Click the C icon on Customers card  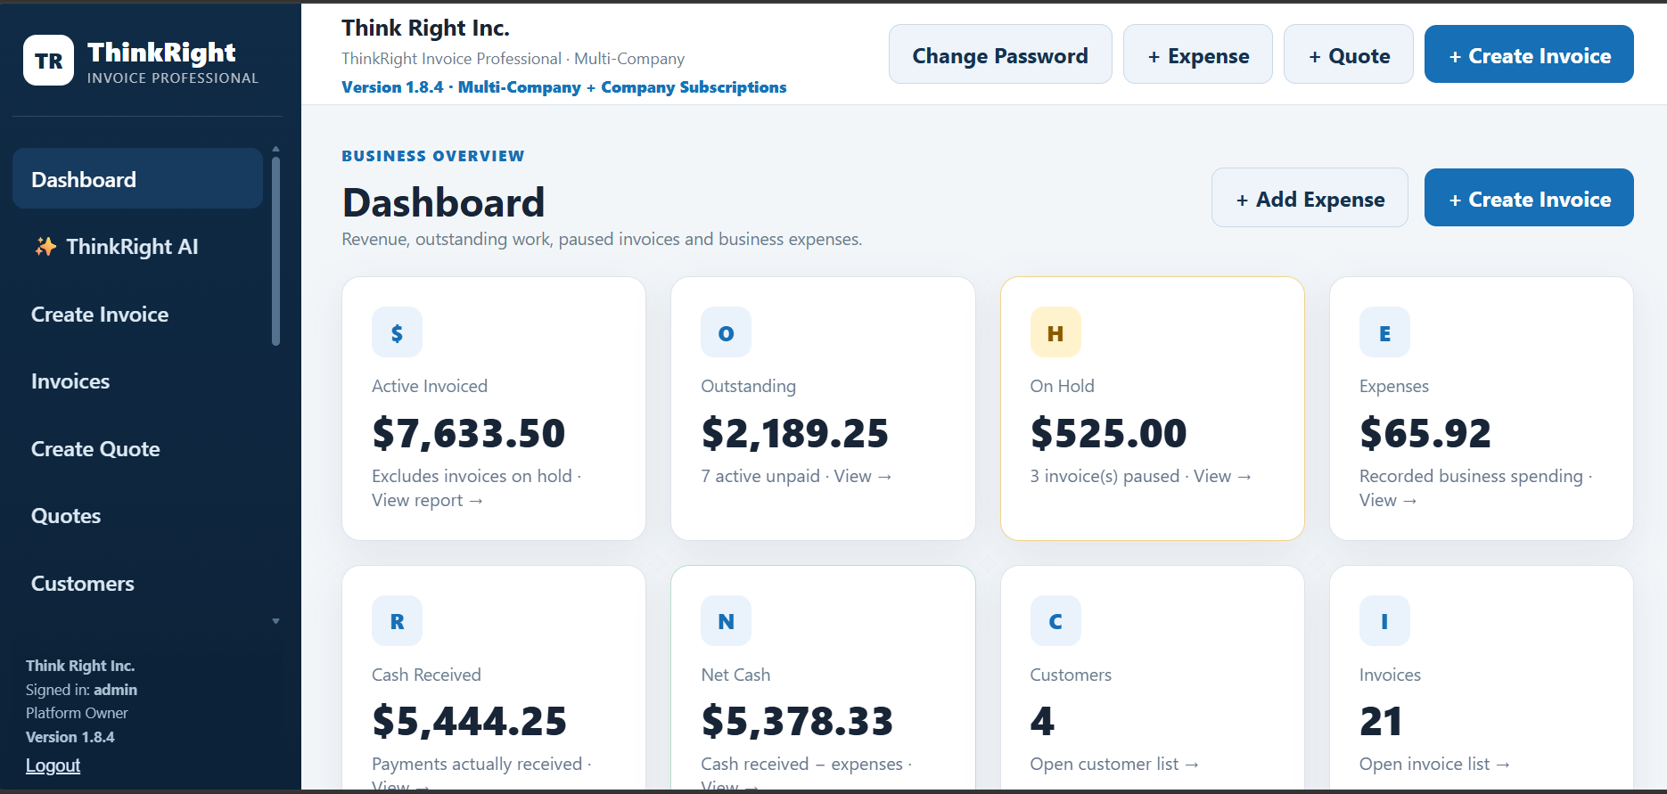coord(1055,621)
